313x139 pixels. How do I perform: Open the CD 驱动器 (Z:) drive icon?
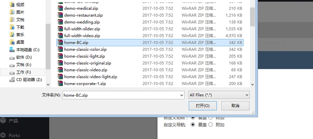pyautogui.click(x=12, y=80)
